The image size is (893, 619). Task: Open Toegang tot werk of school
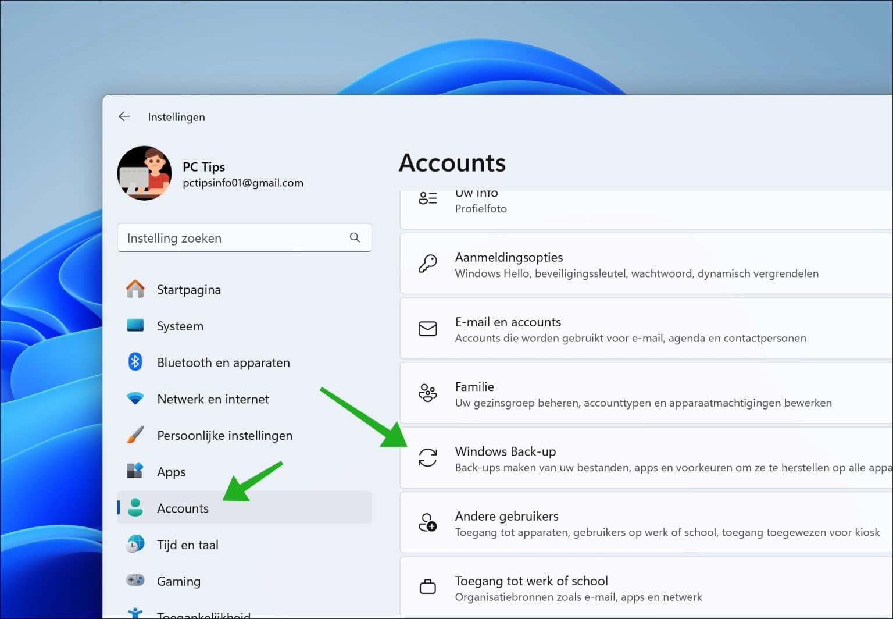pos(646,588)
